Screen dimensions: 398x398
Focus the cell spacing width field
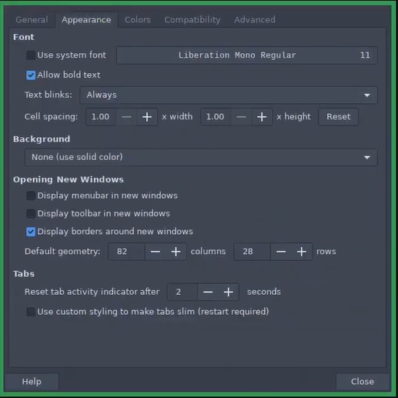pyautogui.click(x=101, y=117)
